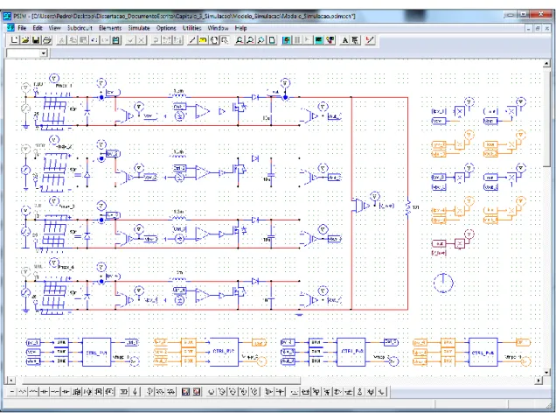This screenshot has width=556, height=413.
Task: Click the Print toolbar icon
Action: pyautogui.click(x=47, y=40)
